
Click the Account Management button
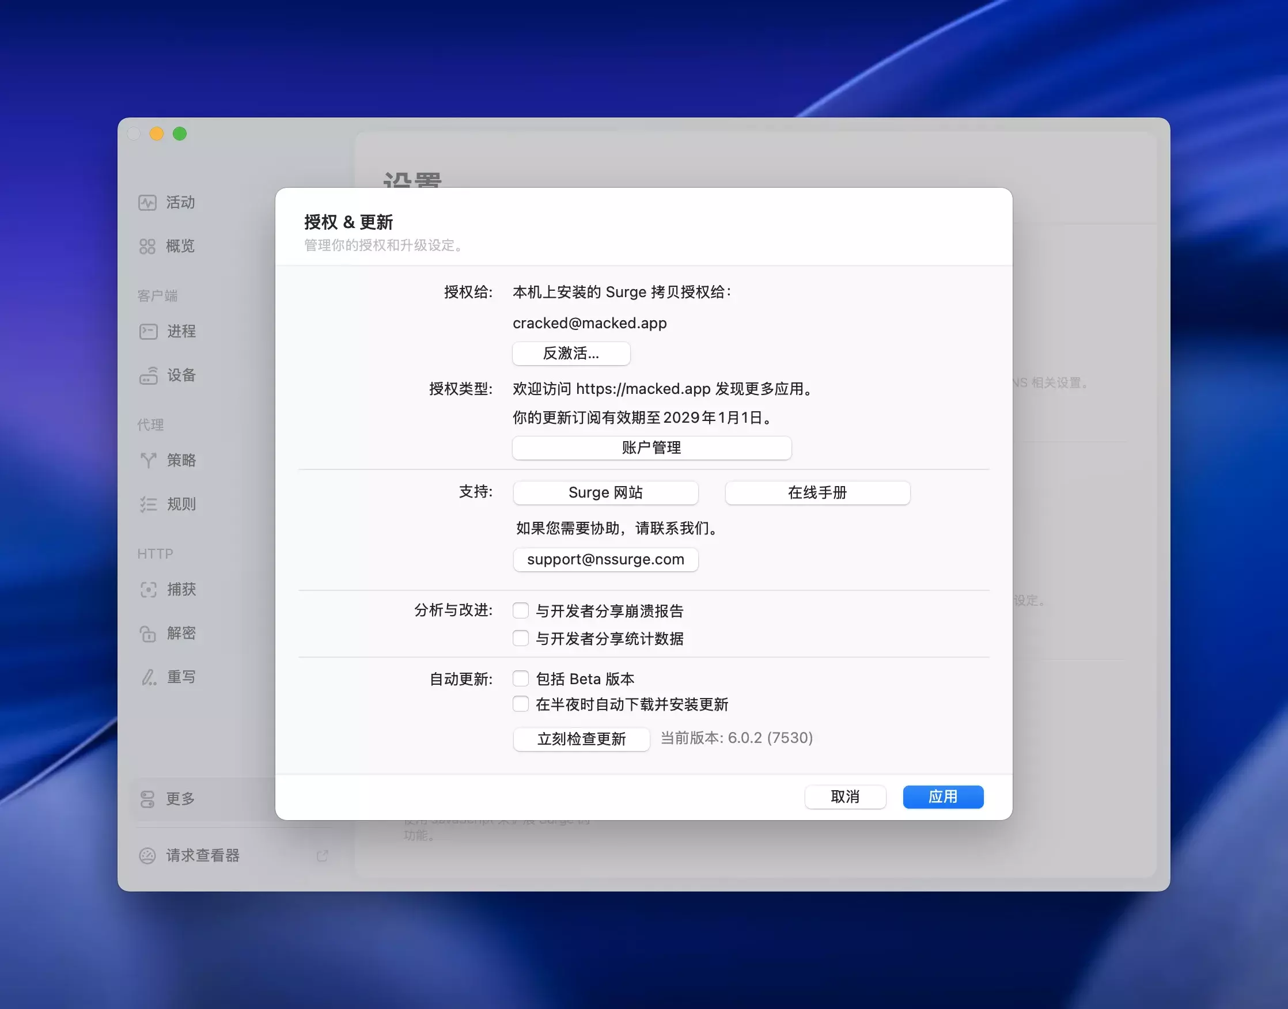pyautogui.click(x=651, y=448)
